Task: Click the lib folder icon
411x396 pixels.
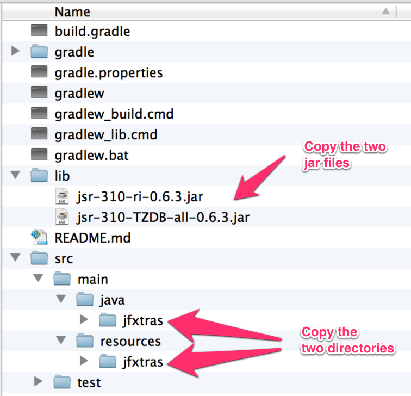Action: click(40, 176)
